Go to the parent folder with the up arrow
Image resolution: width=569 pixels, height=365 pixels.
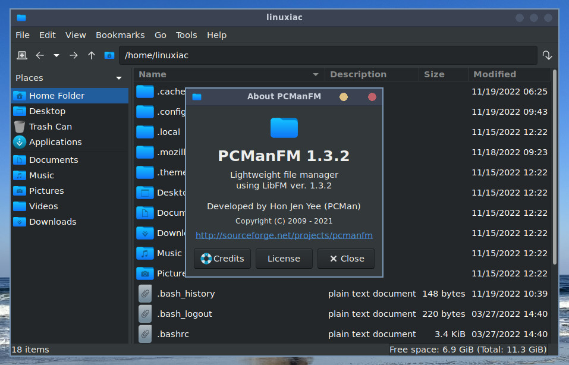(92, 55)
